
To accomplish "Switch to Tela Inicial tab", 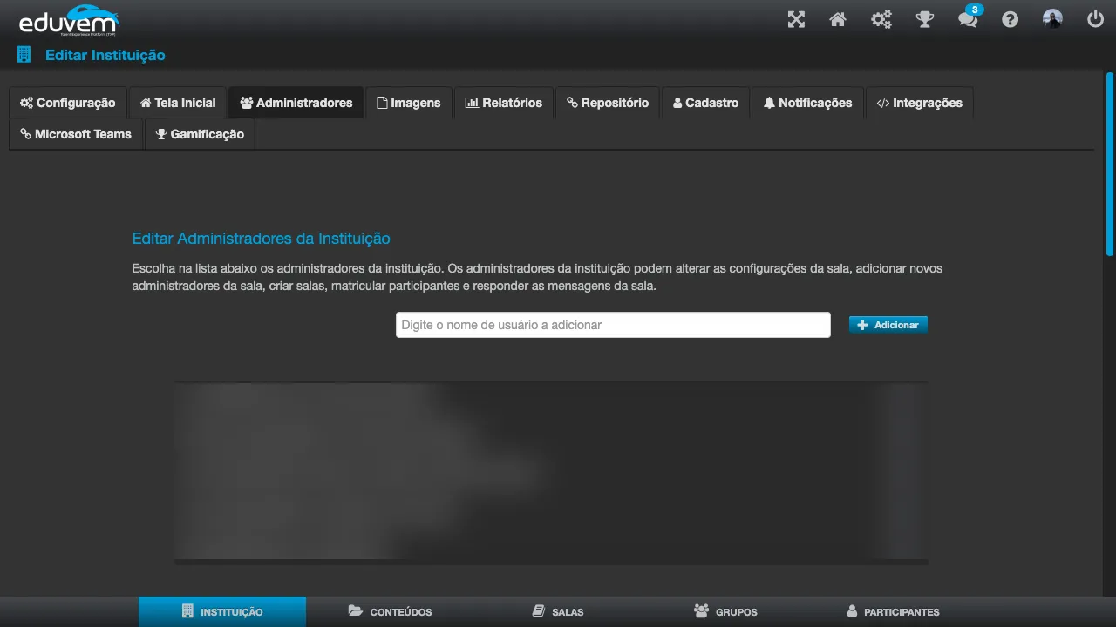I will [x=178, y=103].
